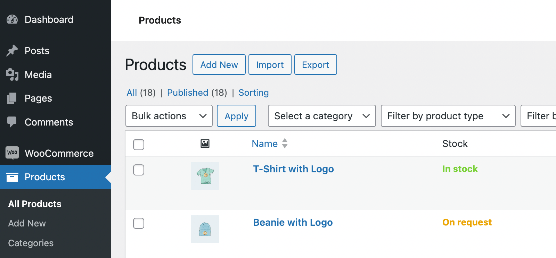Click the Pages icon in sidebar
This screenshot has height=258, width=556.
pos(12,98)
